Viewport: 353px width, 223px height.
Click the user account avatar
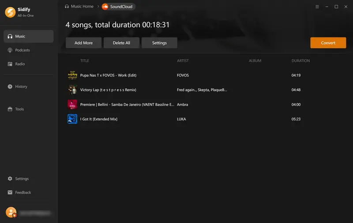11,212
